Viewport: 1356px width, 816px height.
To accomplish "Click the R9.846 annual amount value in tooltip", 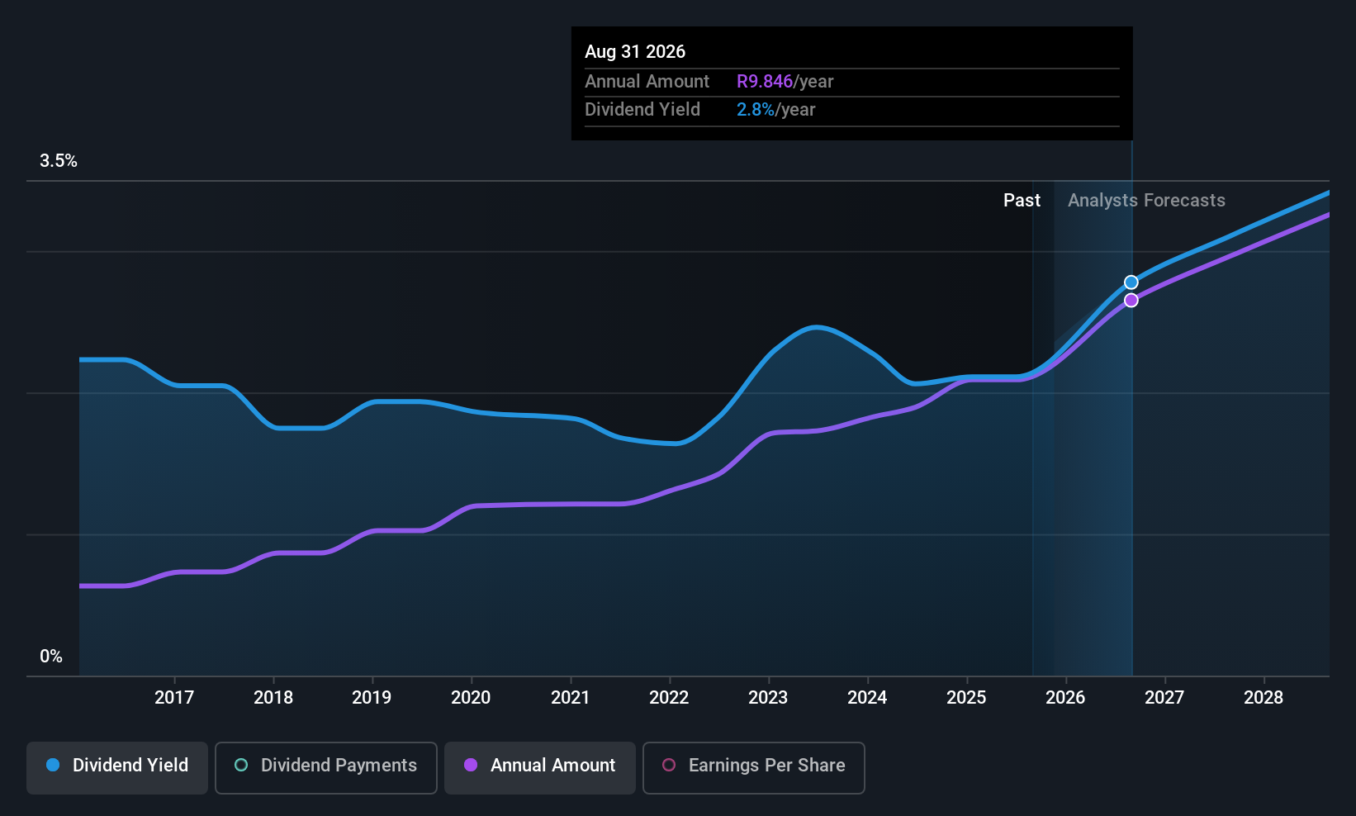I will point(765,82).
